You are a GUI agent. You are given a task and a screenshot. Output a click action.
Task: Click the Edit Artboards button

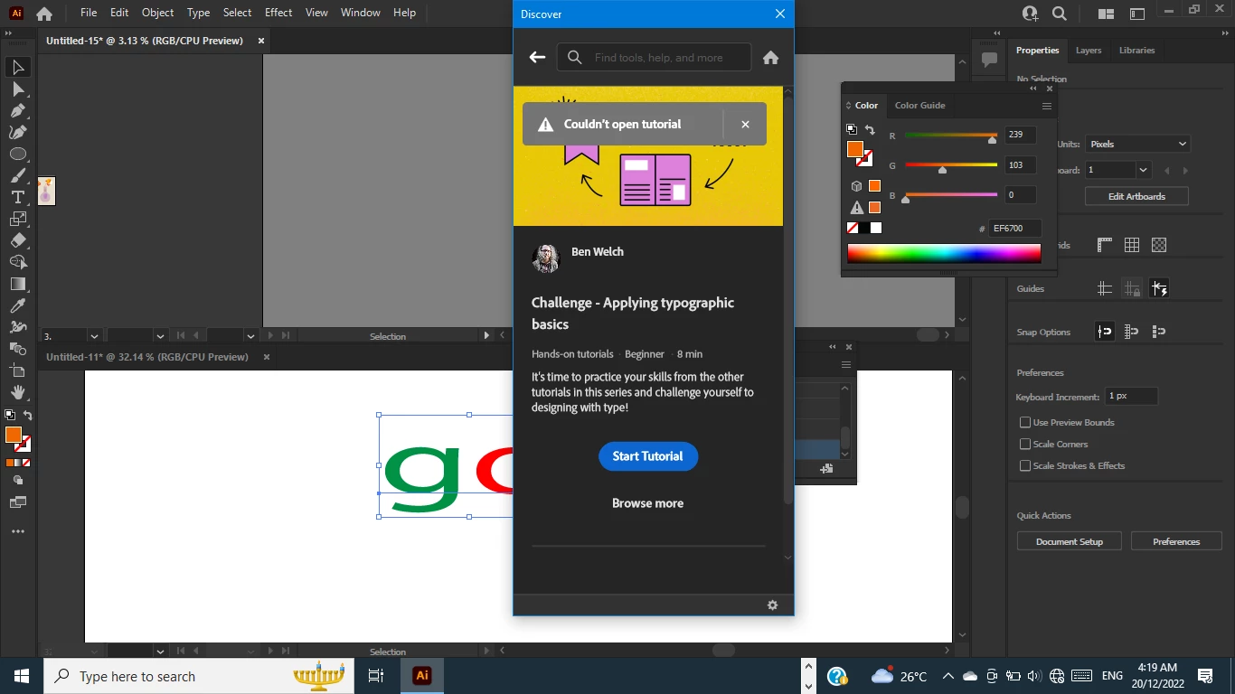tap(1136, 196)
